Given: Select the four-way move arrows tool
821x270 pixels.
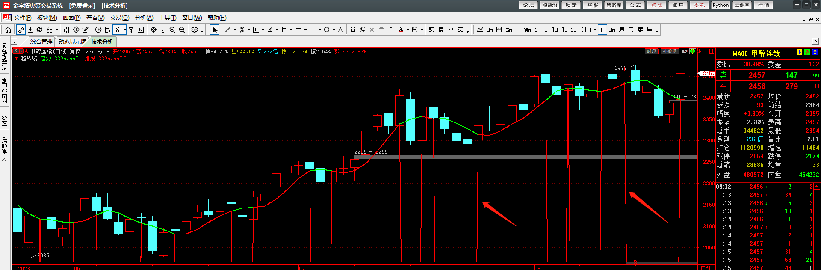Looking at the screenshot, I should [154, 30].
